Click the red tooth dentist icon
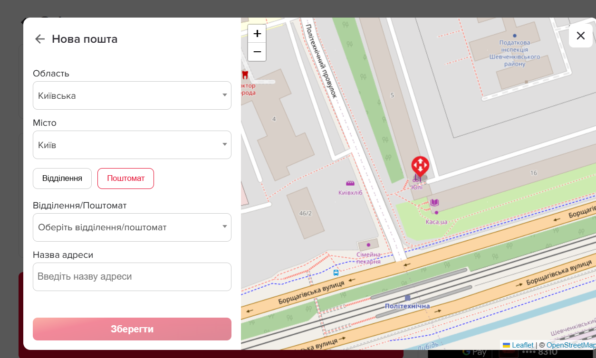This screenshot has width=596, height=358. (245, 75)
